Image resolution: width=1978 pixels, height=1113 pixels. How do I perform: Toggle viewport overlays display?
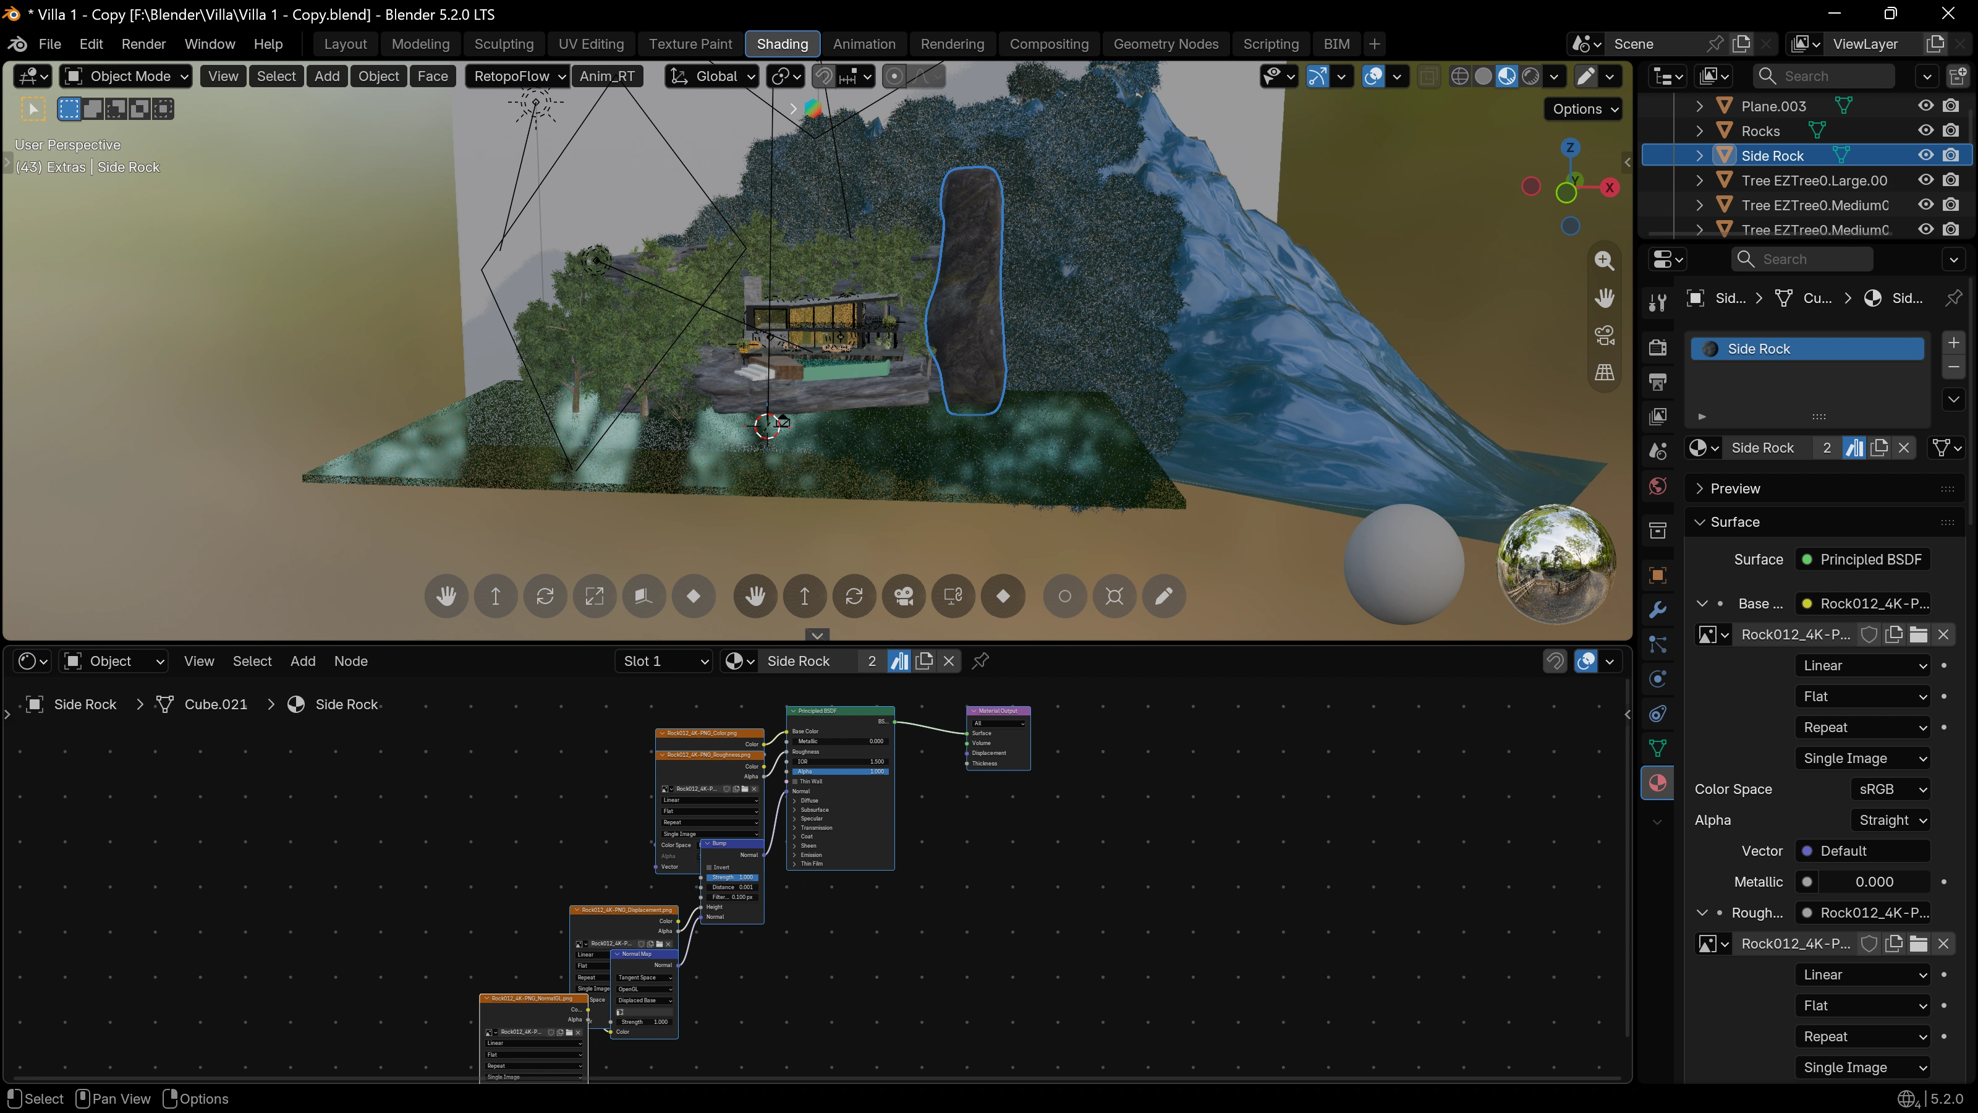pos(1373,76)
